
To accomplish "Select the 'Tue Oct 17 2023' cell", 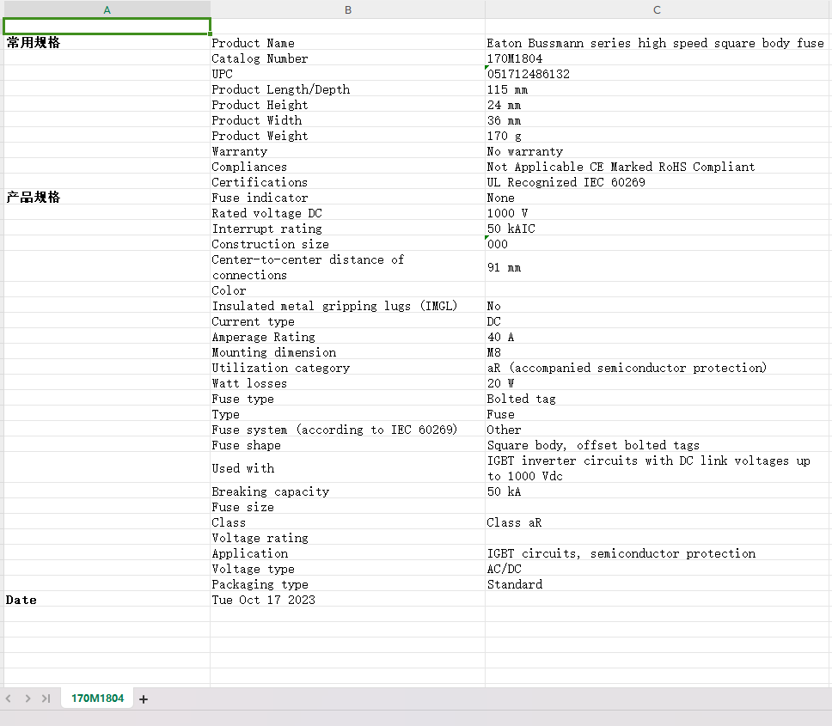I will (x=347, y=600).
